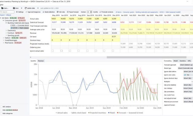Click the Needs attention warning button

click(49, 12)
